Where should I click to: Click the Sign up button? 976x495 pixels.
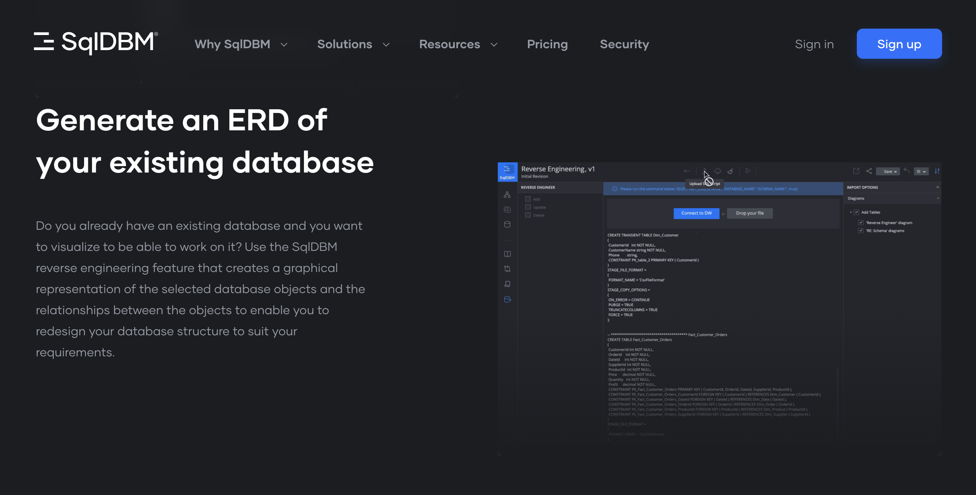[x=899, y=44]
